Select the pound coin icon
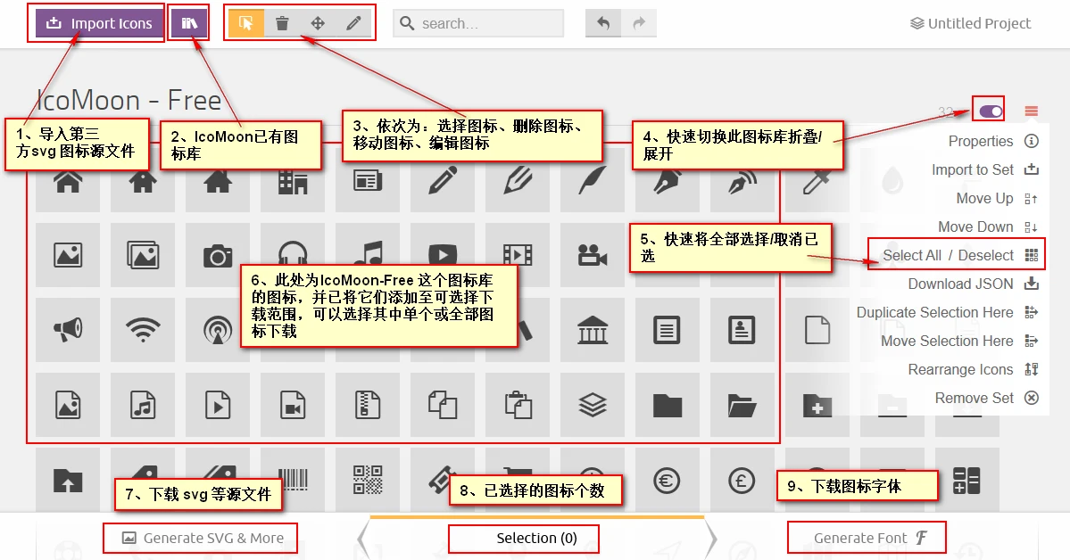 742,481
